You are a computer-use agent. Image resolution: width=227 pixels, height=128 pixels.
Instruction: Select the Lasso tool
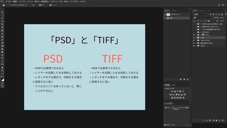click(x=2, y=18)
